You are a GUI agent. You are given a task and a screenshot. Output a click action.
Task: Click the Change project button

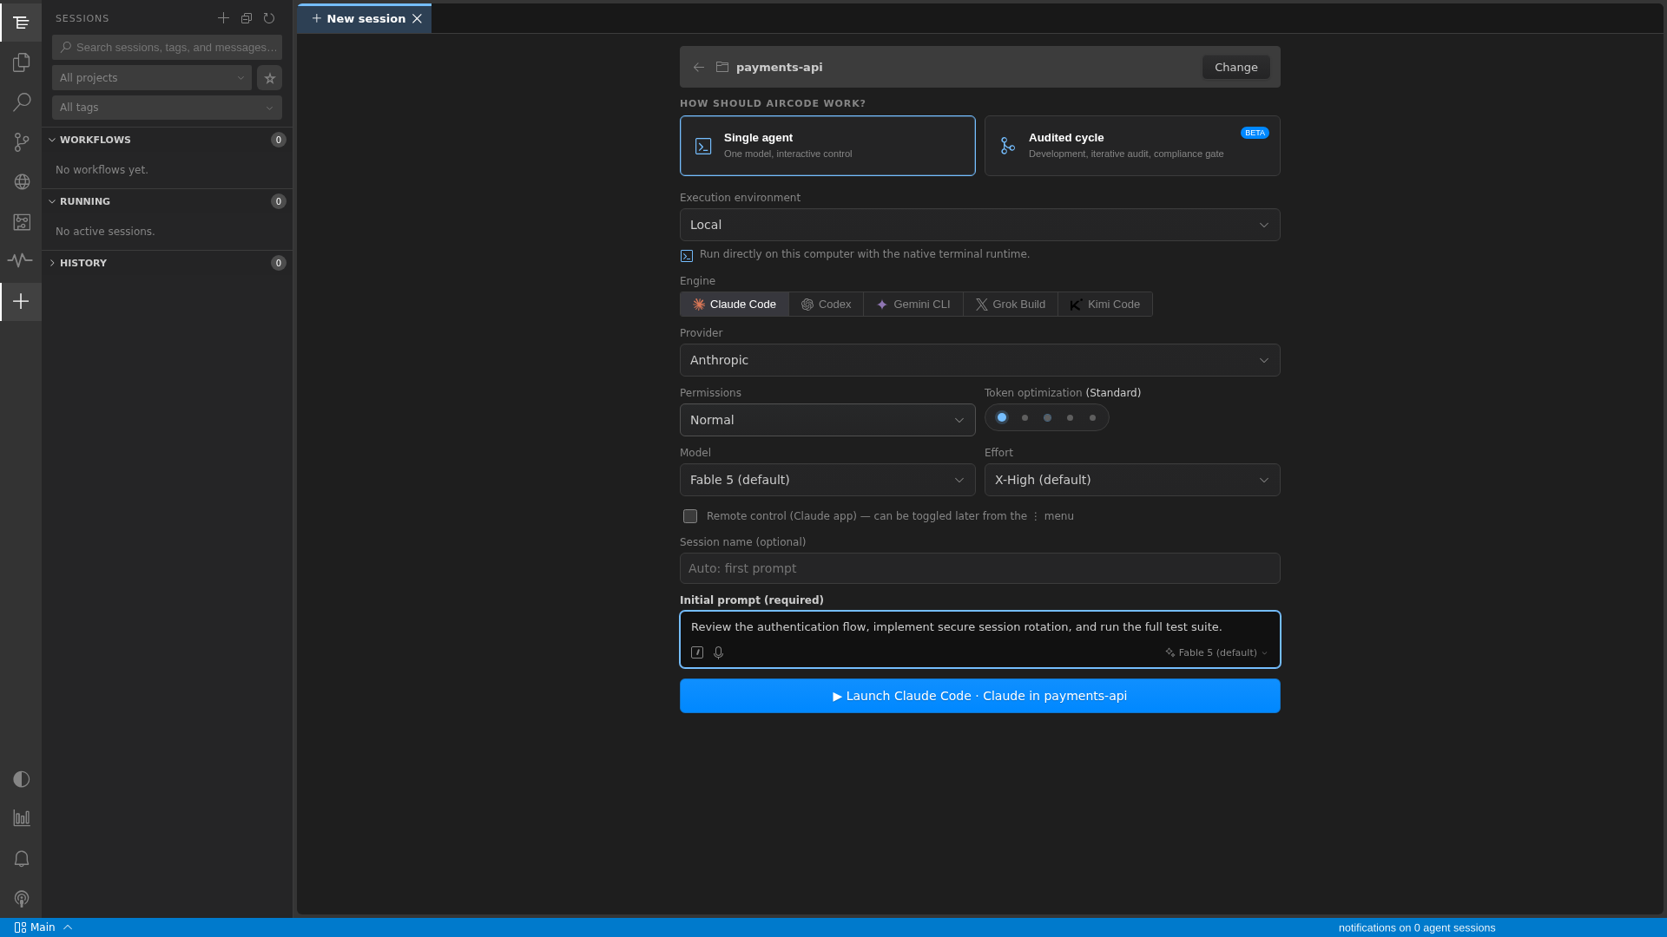coord(1235,67)
